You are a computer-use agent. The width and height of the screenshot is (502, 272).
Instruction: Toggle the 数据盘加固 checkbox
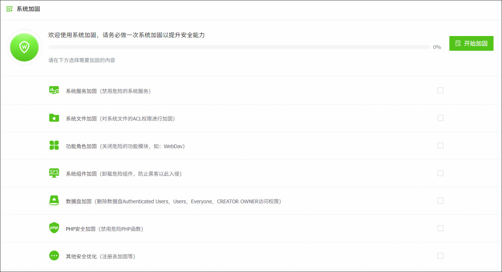440,201
